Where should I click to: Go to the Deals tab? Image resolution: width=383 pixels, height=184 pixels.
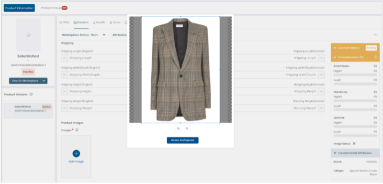pos(115,22)
